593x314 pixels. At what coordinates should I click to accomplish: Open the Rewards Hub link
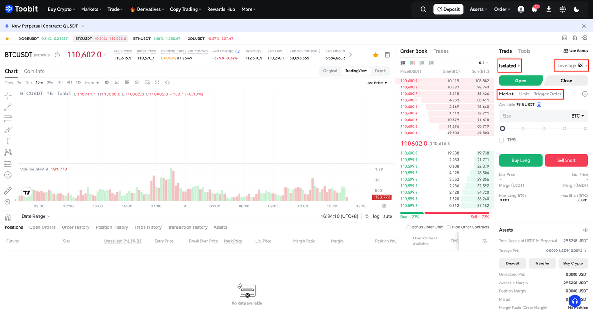pos(221,9)
